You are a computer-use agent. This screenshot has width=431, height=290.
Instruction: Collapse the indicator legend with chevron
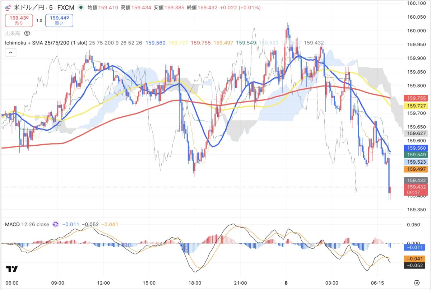coord(10,52)
